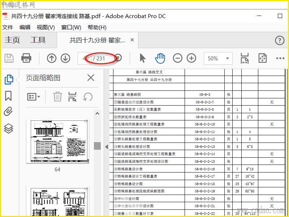This screenshot has width=289, height=217.
Task: Click the Fit width scrolling icon
Action: point(245,58)
